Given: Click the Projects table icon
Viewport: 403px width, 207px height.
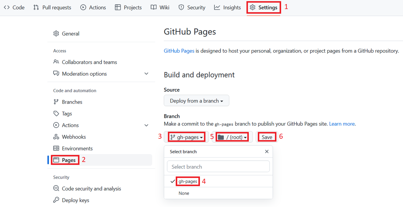Looking at the screenshot, I should 118,8.
